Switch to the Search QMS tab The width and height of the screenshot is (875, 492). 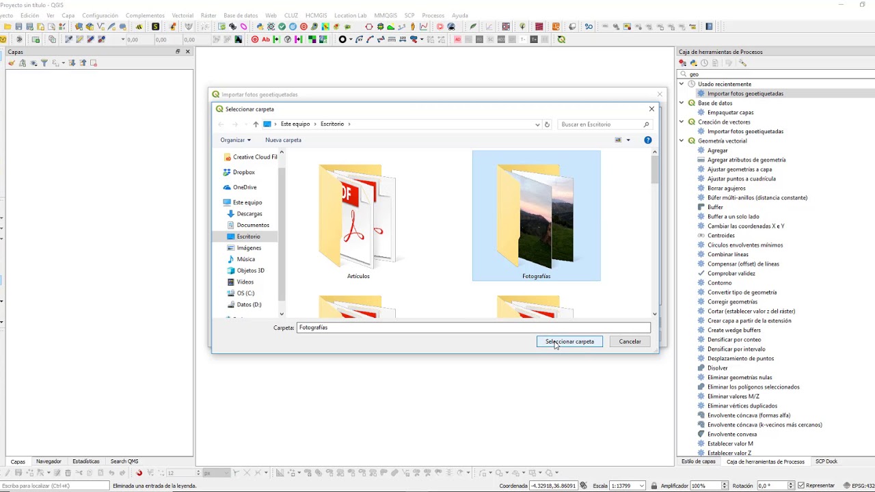pyautogui.click(x=124, y=461)
